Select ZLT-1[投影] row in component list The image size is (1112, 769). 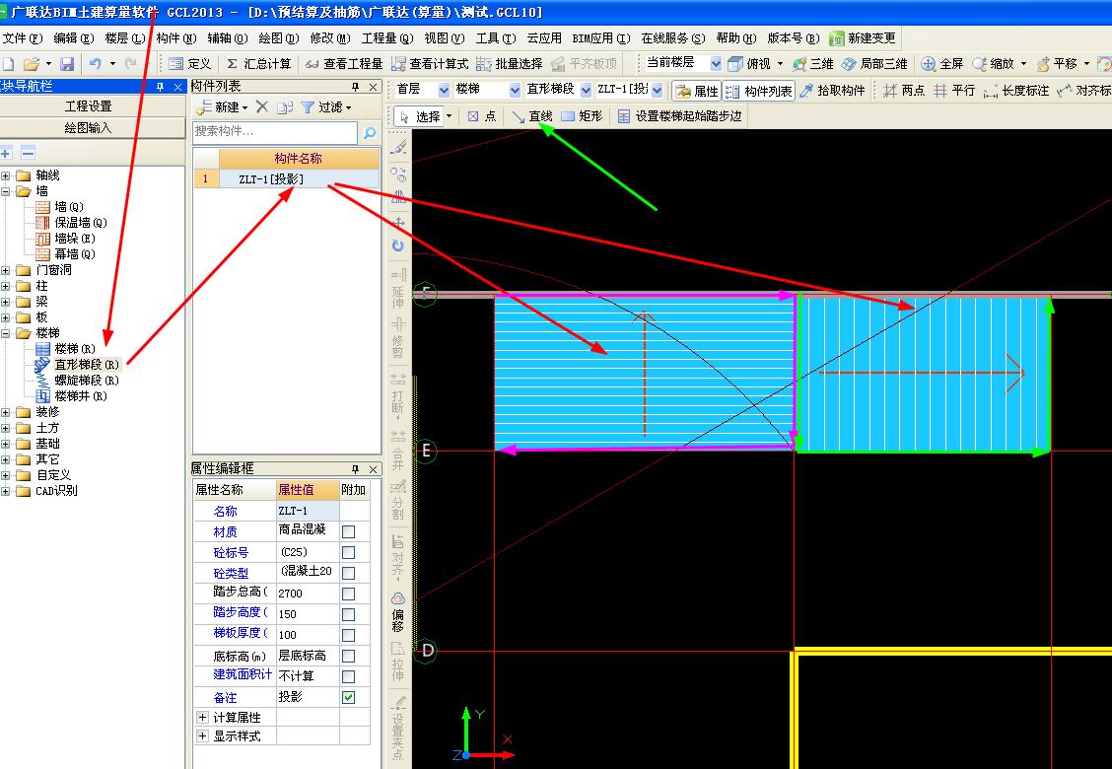pyautogui.click(x=287, y=179)
